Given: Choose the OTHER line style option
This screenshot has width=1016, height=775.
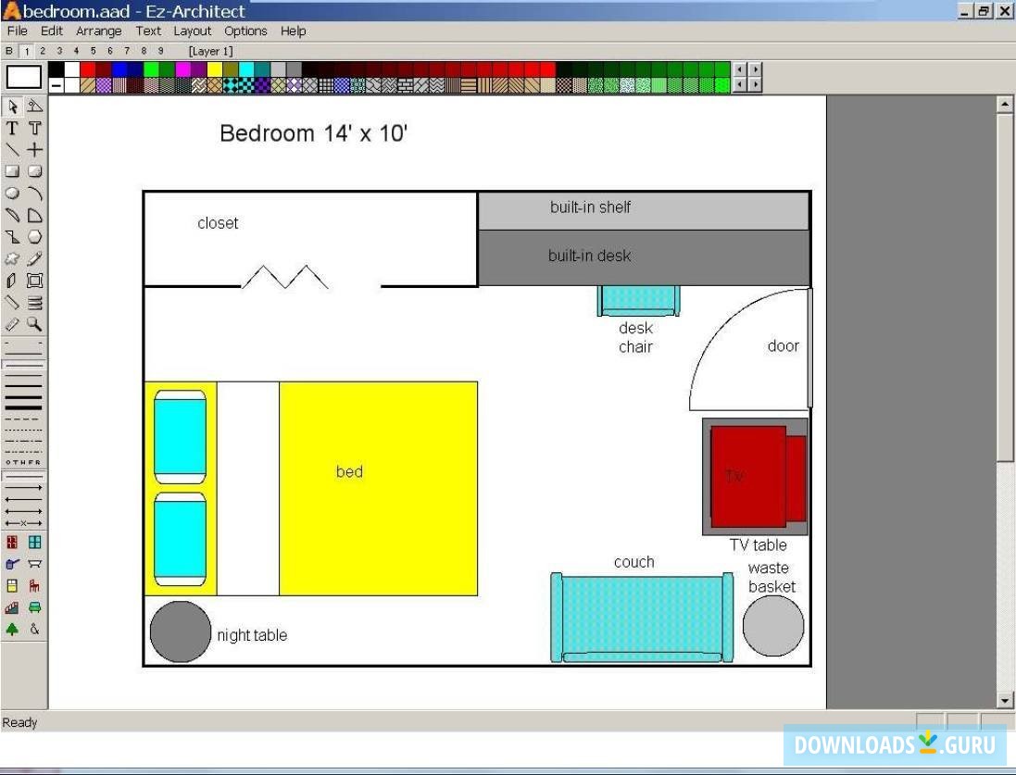Looking at the screenshot, I should 24,462.
